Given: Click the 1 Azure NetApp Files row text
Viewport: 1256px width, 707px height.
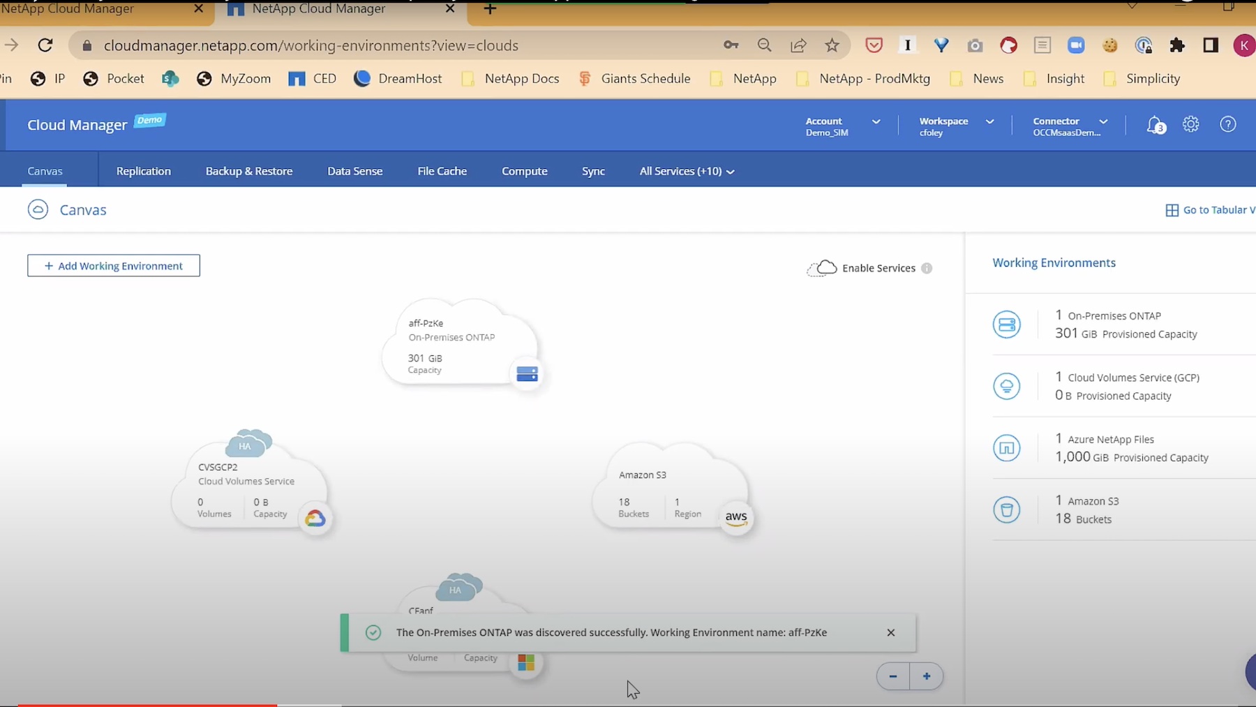Looking at the screenshot, I should [x=1105, y=439].
